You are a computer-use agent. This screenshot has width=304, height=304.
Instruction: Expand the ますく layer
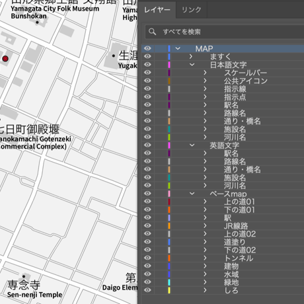coord(191,56)
